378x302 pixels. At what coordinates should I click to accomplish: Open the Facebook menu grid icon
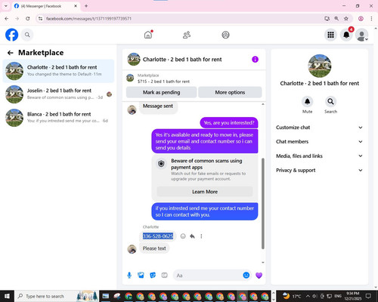(x=330, y=35)
